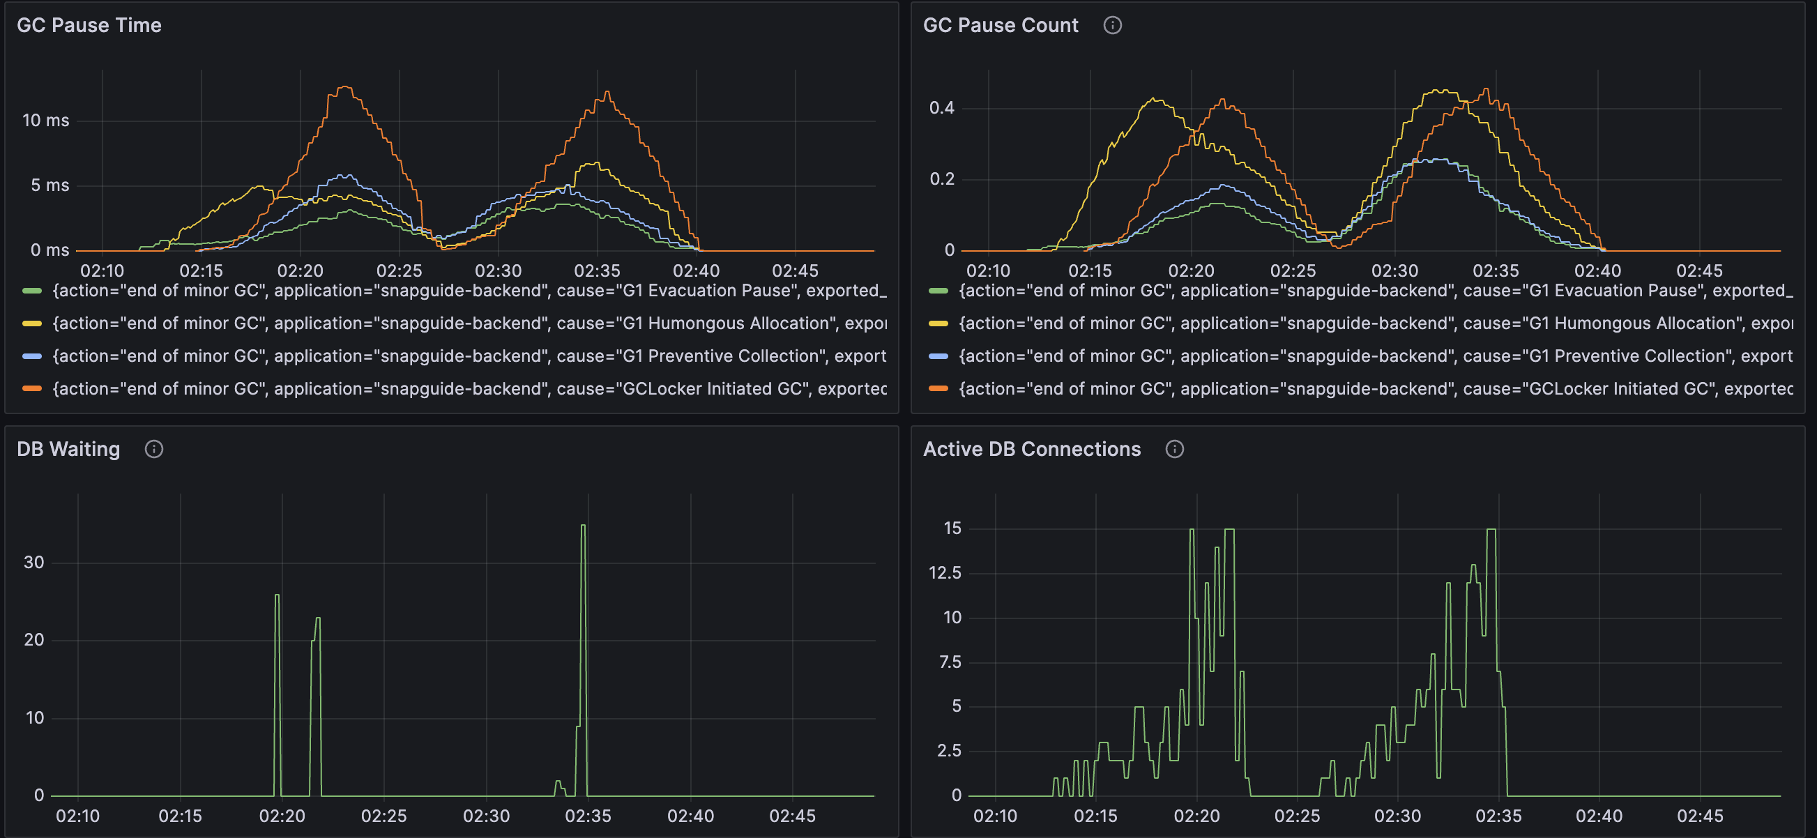Click the GCLocker orange peak in GC Pause Time
The height and width of the screenshot is (838, 1817).
344,87
